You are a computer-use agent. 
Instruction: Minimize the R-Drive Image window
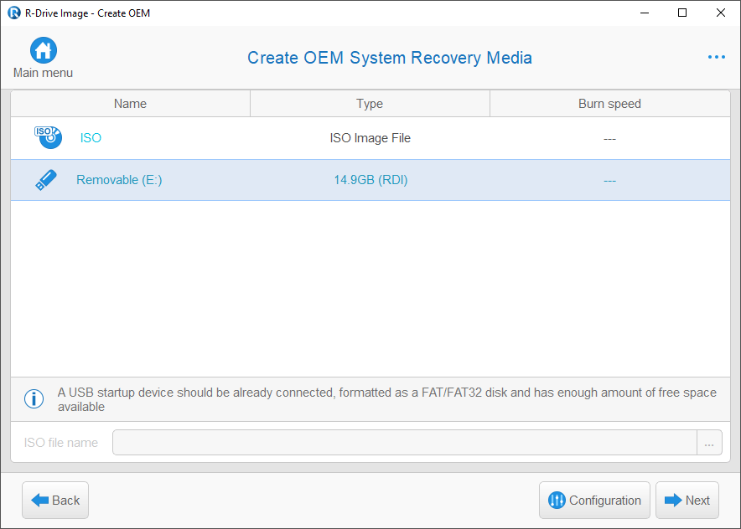coord(645,13)
